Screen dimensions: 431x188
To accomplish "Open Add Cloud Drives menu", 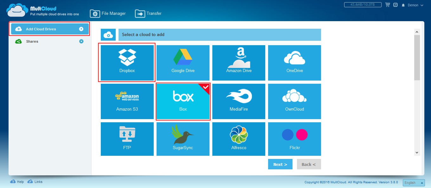I will tap(49, 29).
